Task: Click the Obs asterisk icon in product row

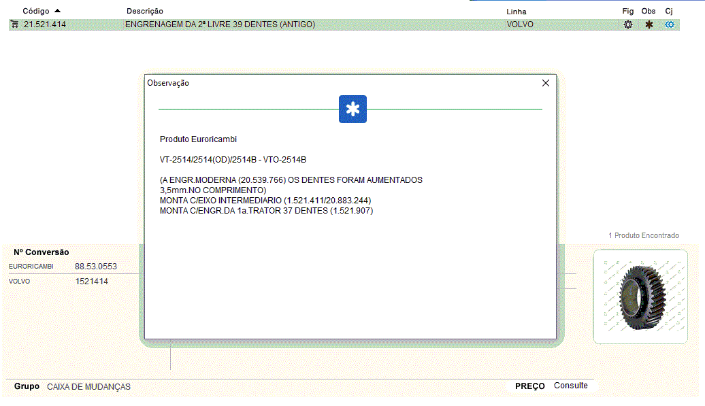Action: click(649, 24)
